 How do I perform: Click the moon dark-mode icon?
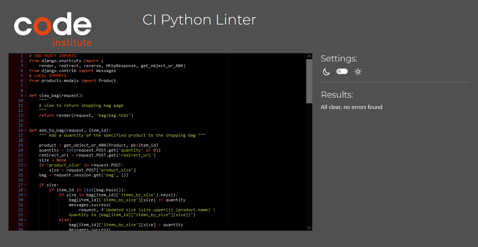[326, 72]
